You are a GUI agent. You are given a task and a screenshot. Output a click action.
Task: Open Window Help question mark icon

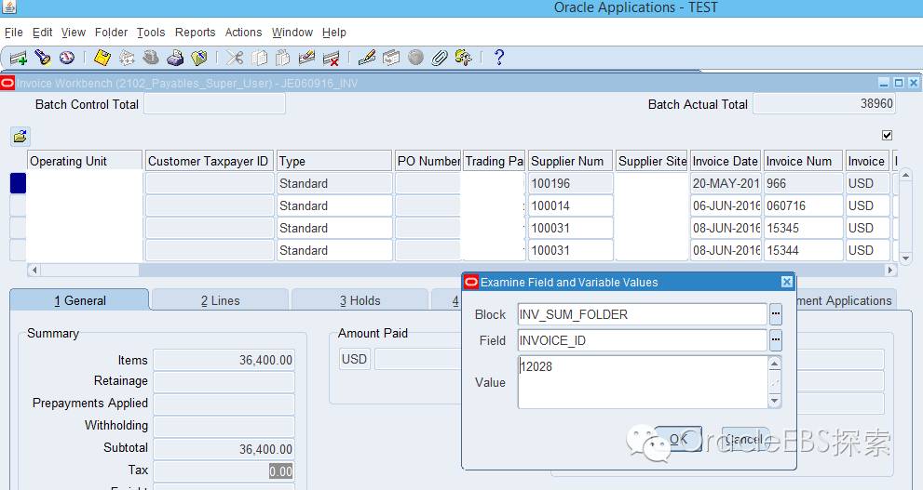point(499,58)
